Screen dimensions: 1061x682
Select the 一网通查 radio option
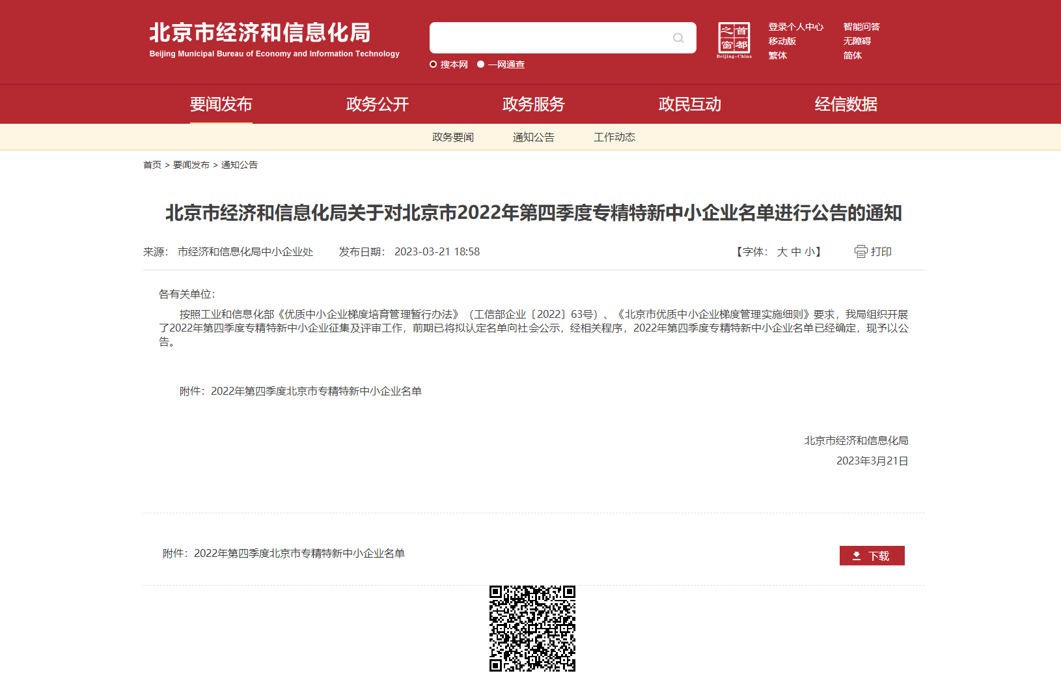click(x=481, y=64)
